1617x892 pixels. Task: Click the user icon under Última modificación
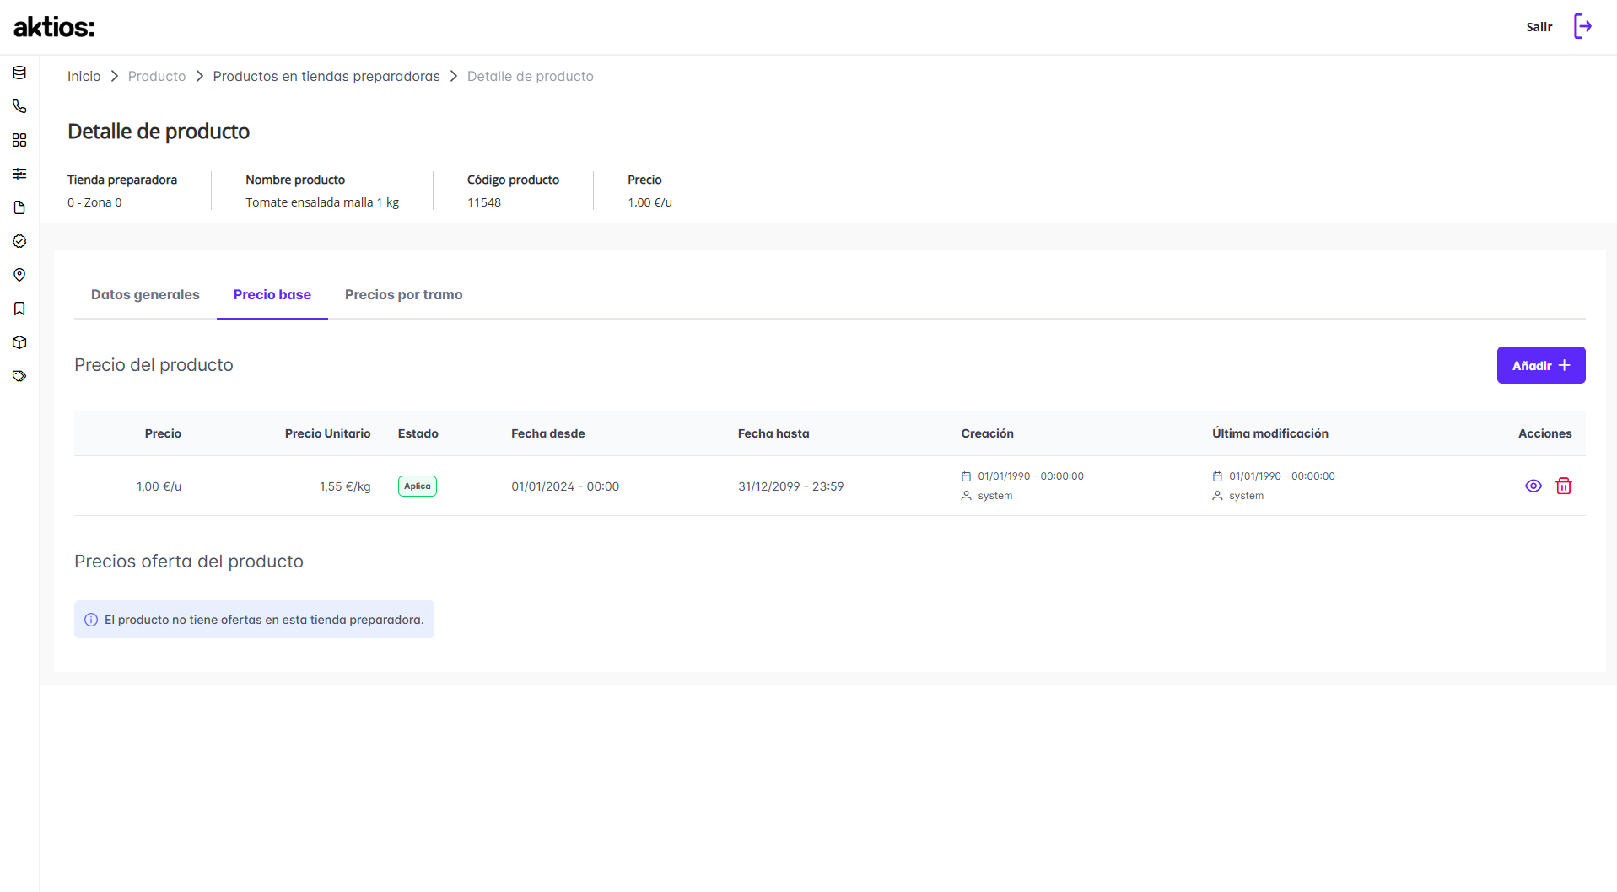click(1217, 496)
